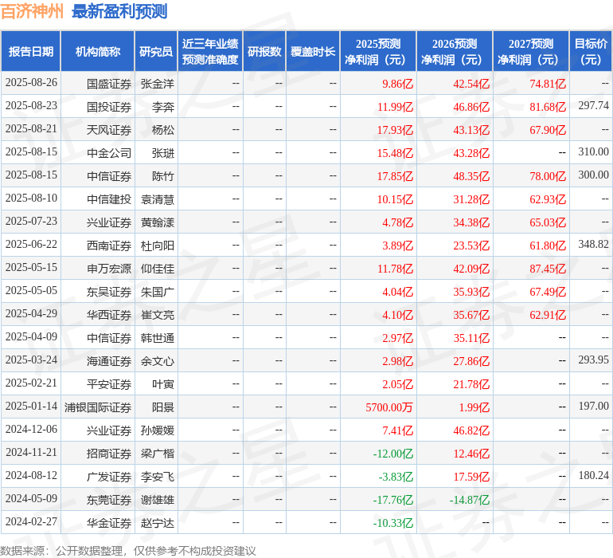Click analyst name 赵宁达
The image size is (613, 558).
(157, 522)
